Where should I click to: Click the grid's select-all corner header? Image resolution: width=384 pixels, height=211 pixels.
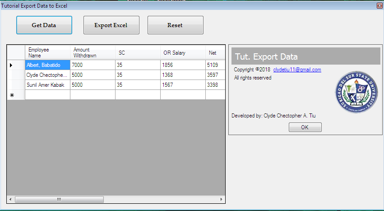click(16, 52)
